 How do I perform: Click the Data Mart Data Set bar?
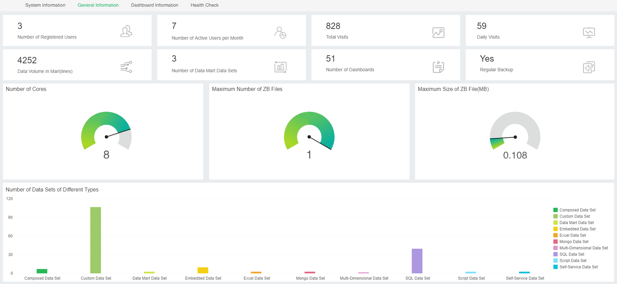[x=149, y=272]
